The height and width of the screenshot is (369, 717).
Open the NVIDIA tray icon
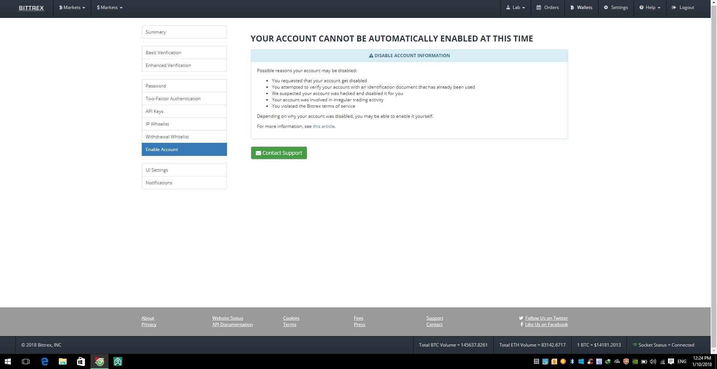[635, 362]
